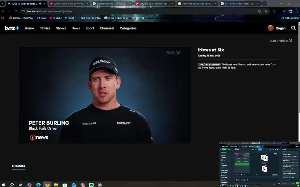300x187 pixels.
Task: Close the weather glenavy tab
Action: [x=130, y=4]
